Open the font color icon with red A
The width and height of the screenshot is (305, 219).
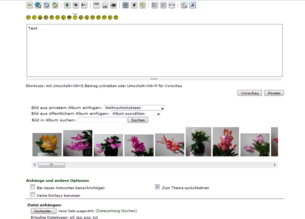193,5
